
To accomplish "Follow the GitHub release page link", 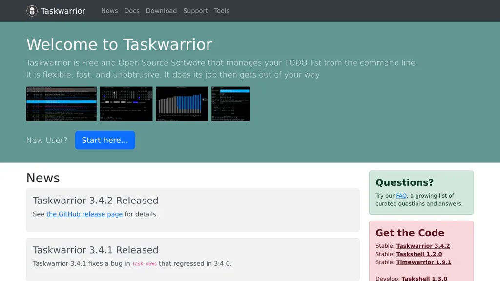I will coord(84,214).
